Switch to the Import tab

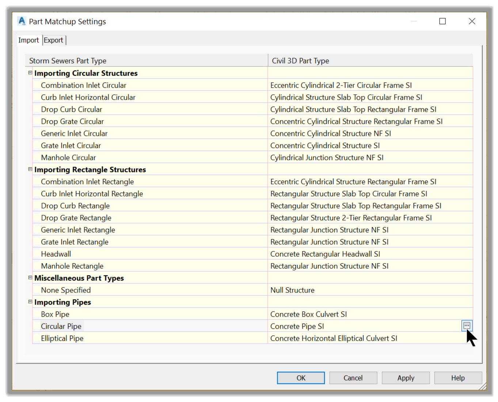tap(28, 40)
